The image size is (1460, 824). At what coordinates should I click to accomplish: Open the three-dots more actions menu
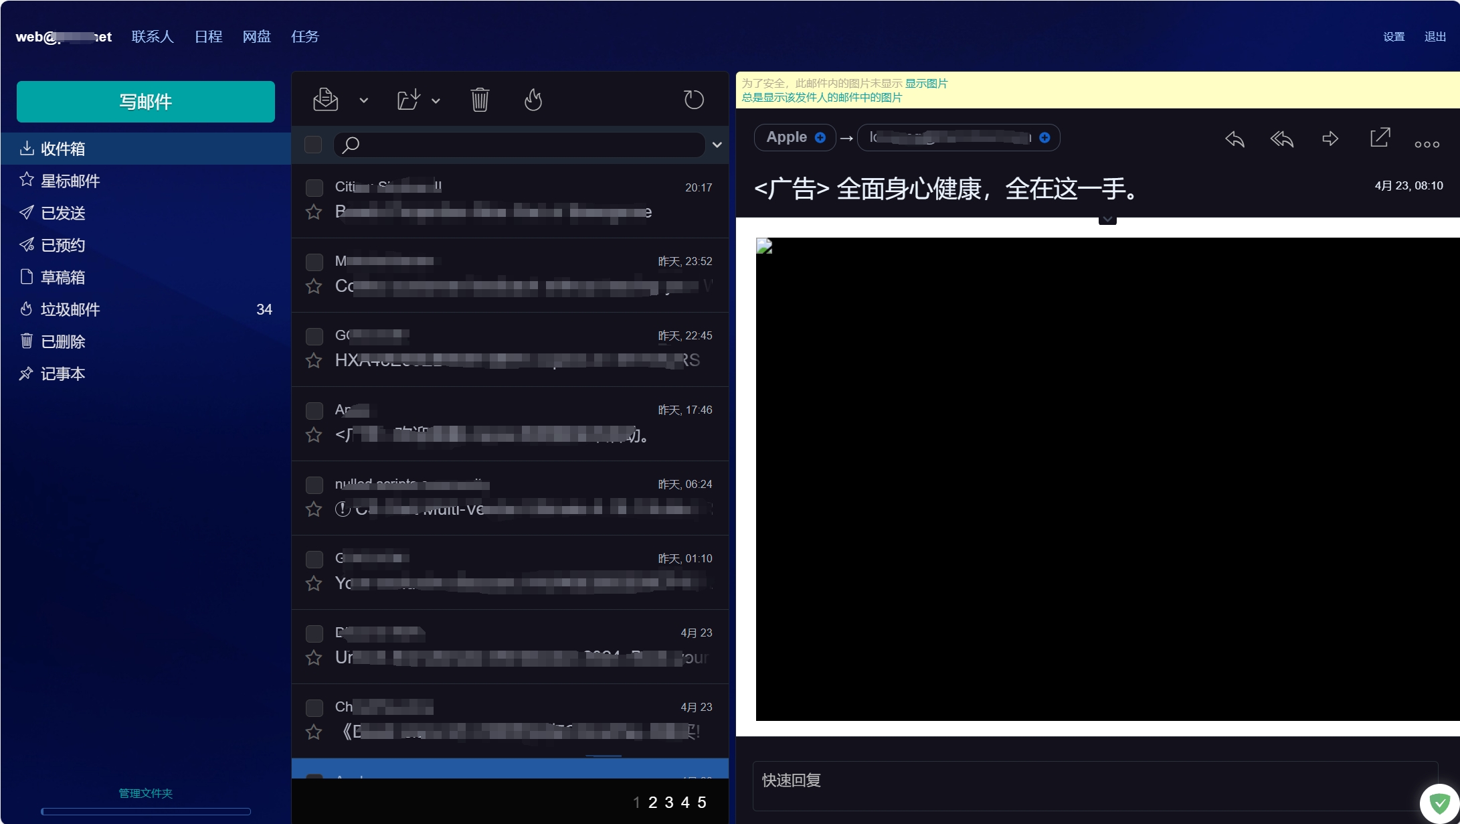(1427, 144)
